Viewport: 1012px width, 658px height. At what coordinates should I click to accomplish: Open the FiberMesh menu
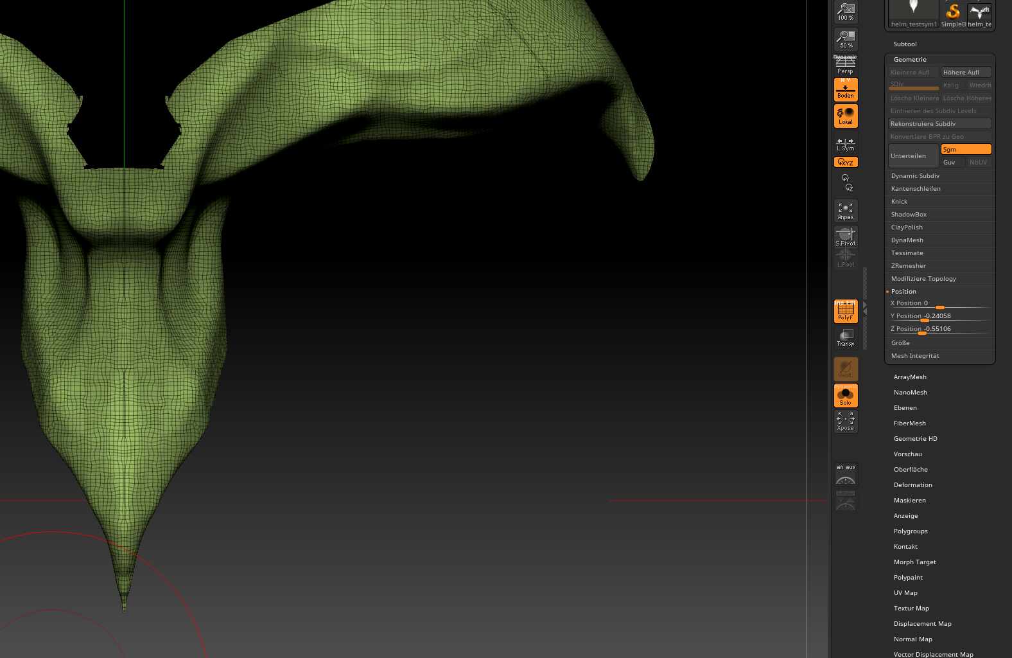(909, 423)
